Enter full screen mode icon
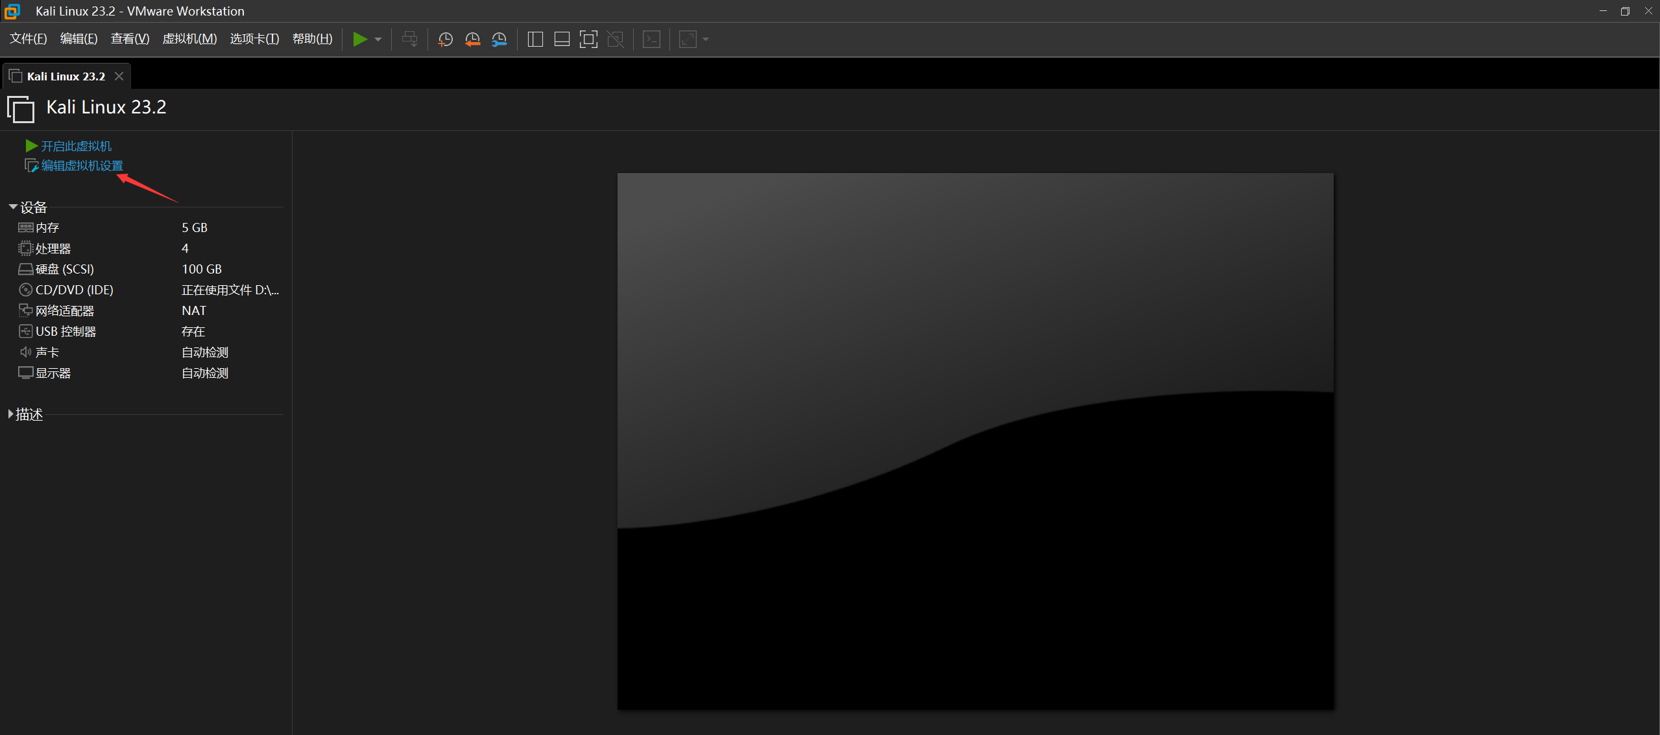The width and height of the screenshot is (1660, 735). tap(588, 40)
